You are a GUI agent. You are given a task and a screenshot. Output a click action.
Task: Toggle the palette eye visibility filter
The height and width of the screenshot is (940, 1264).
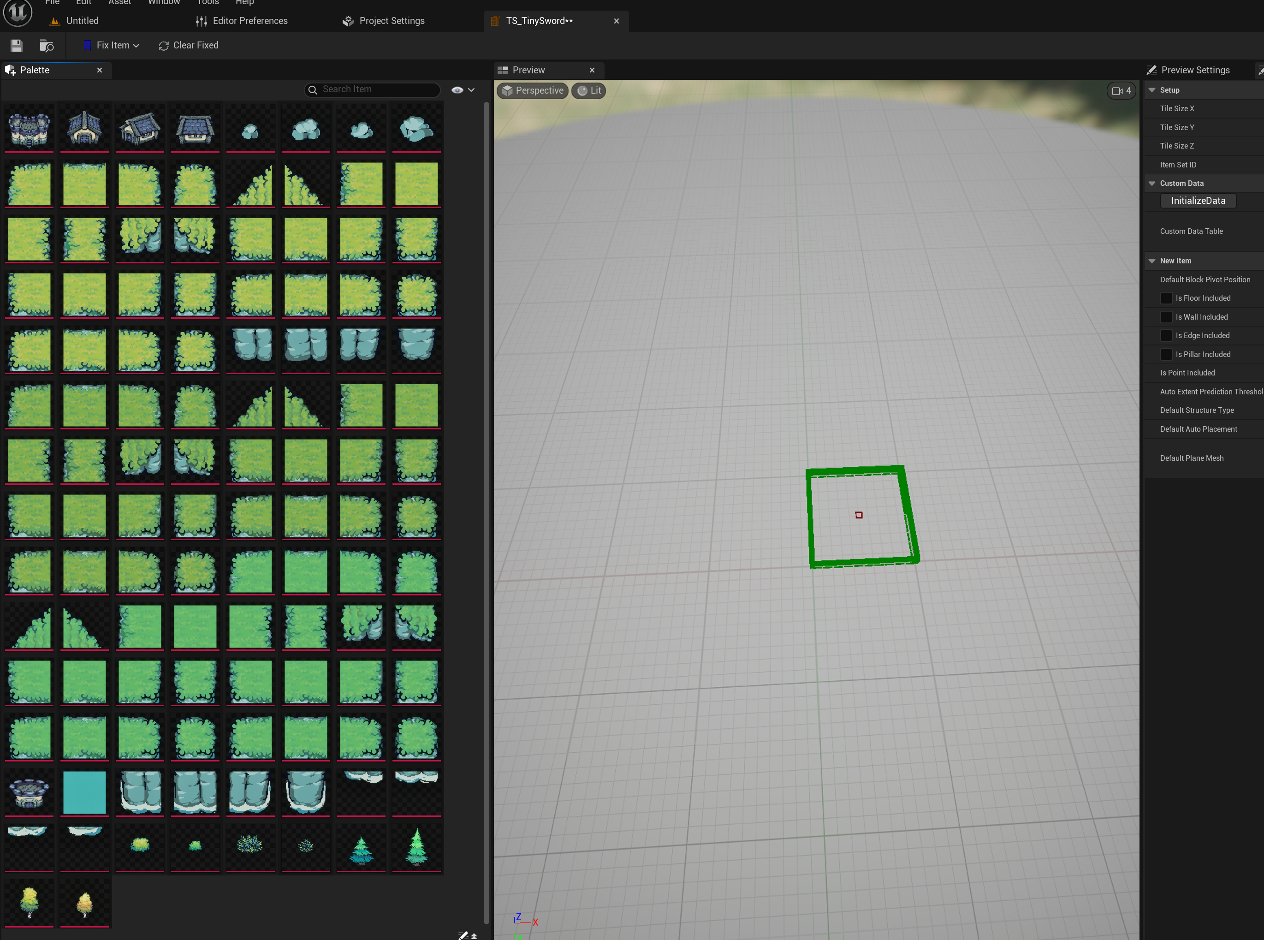click(x=457, y=90)
